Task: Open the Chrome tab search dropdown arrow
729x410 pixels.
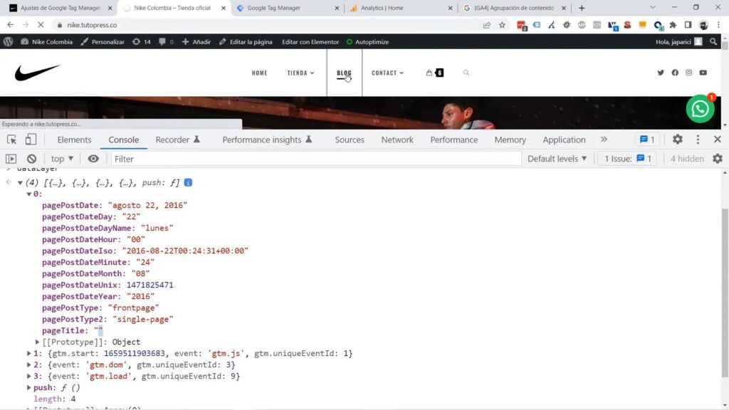Action: (652, 7)
